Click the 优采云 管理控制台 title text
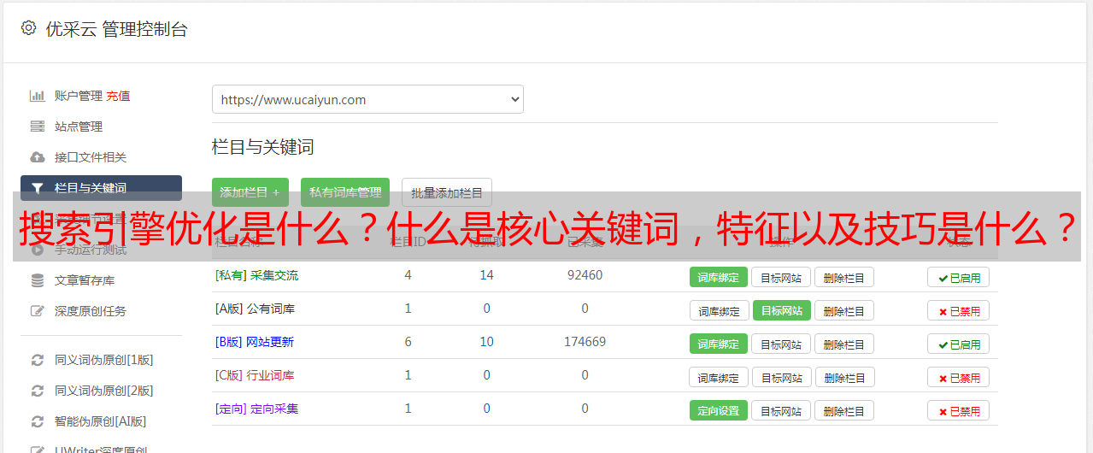Viewport: 1093px width, 453px height. pos(116,29)
